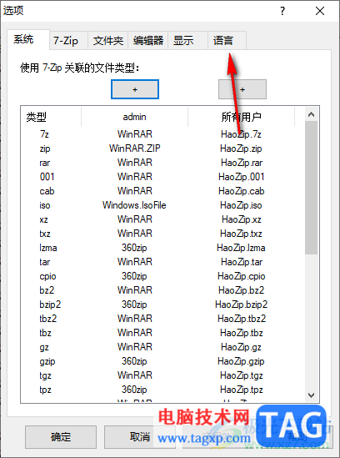Click the Windows.IsoFile admin cell
Screen dimensions: 340x458
(x=134, y=205)
